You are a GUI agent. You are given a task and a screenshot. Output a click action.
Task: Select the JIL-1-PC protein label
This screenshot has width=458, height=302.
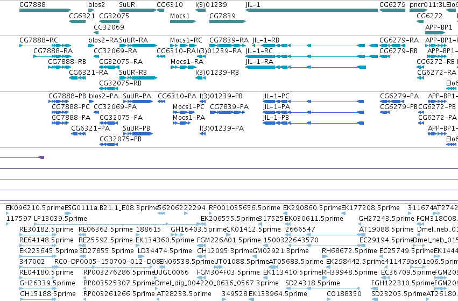[x=276, y=96]
